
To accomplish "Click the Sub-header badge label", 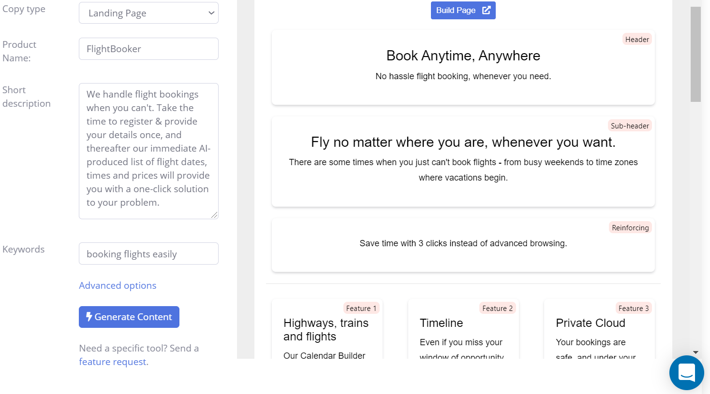I will [x=629, y=125].
